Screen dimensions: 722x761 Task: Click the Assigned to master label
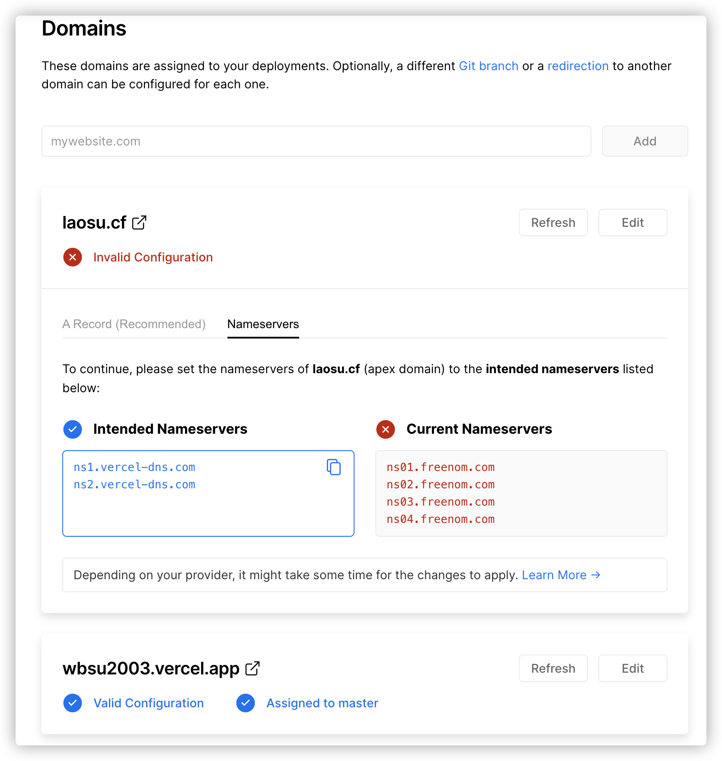[322, 703]
